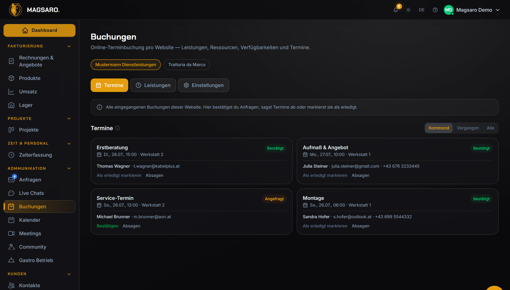Open the Einstellungen tab
Screen dimensions: 510x290
204,85
